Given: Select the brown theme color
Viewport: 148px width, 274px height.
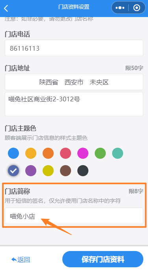Looking at the screenshot, I should pyautogui.click(x=66, y=171).
